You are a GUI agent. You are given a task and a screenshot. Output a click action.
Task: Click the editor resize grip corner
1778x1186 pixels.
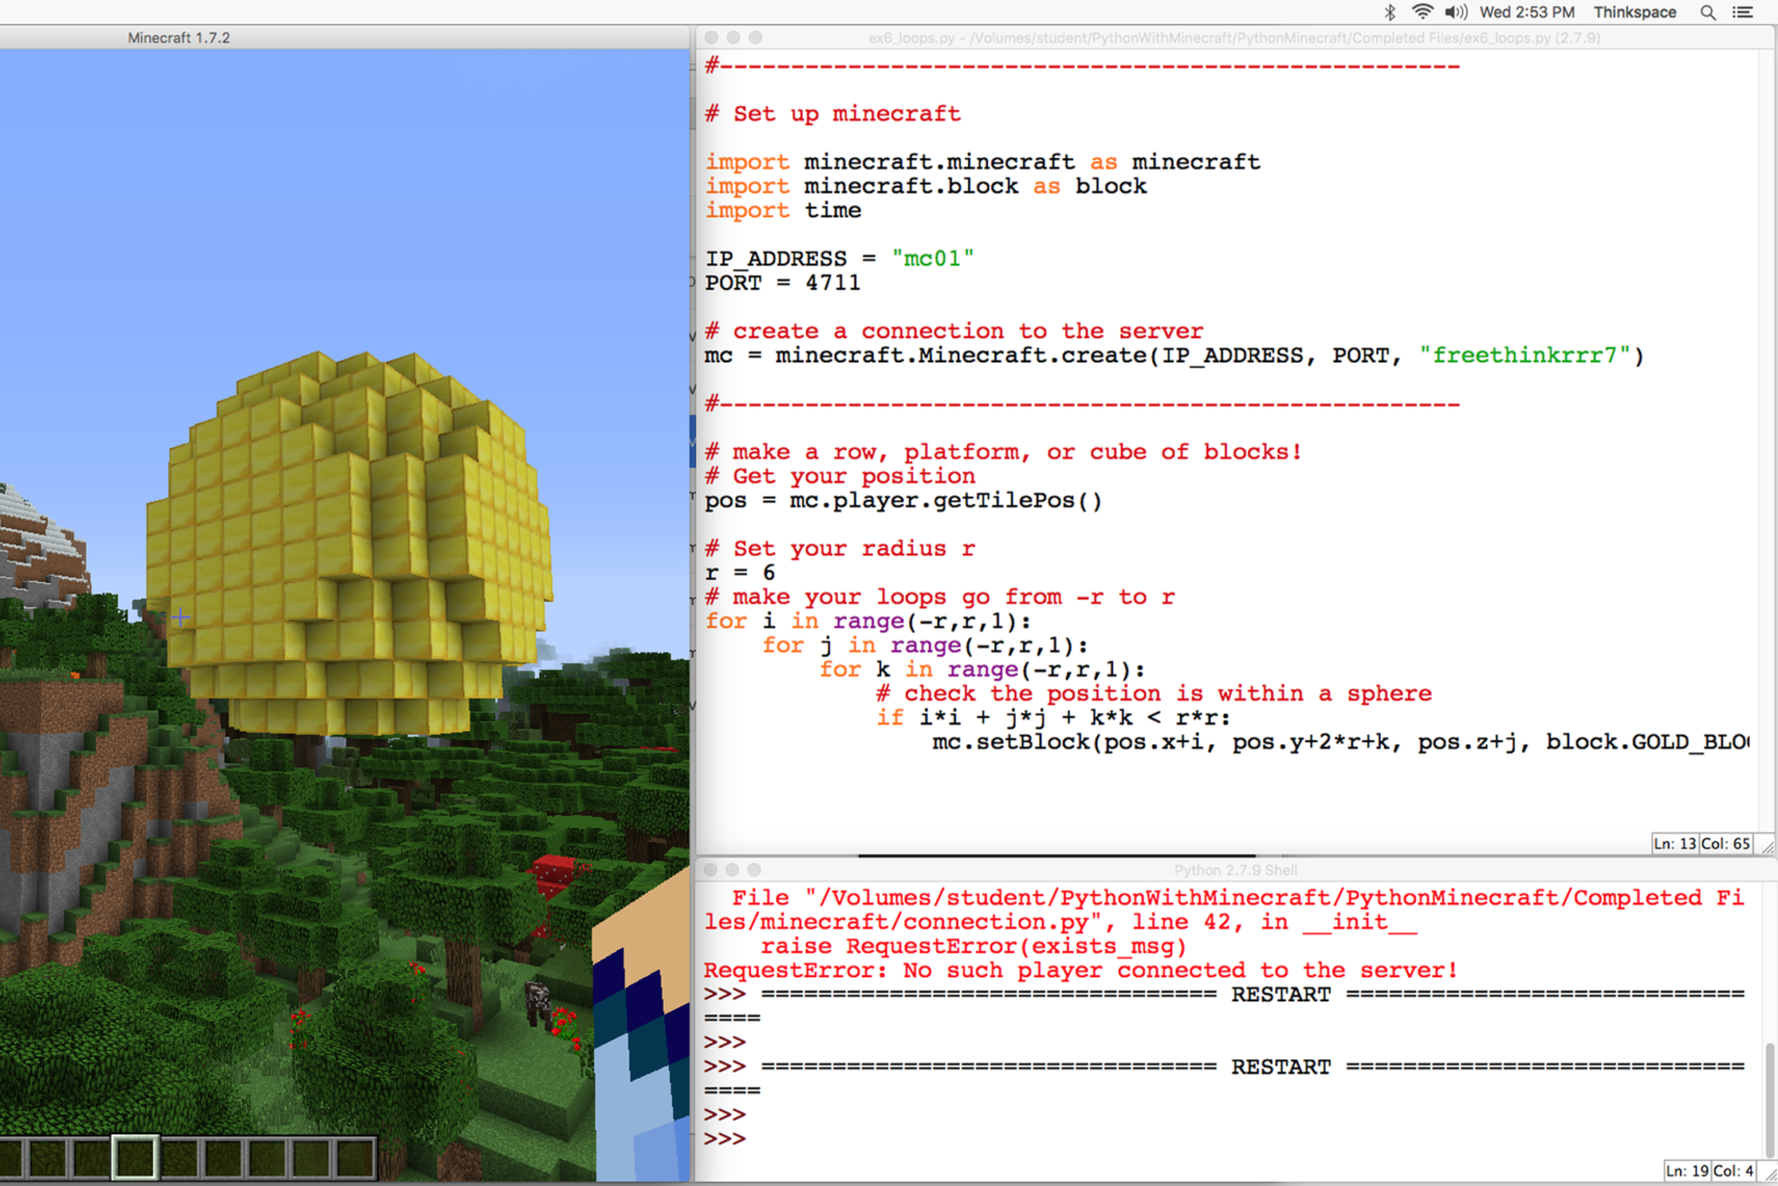pyautogui.click(x=1768, y=846)
